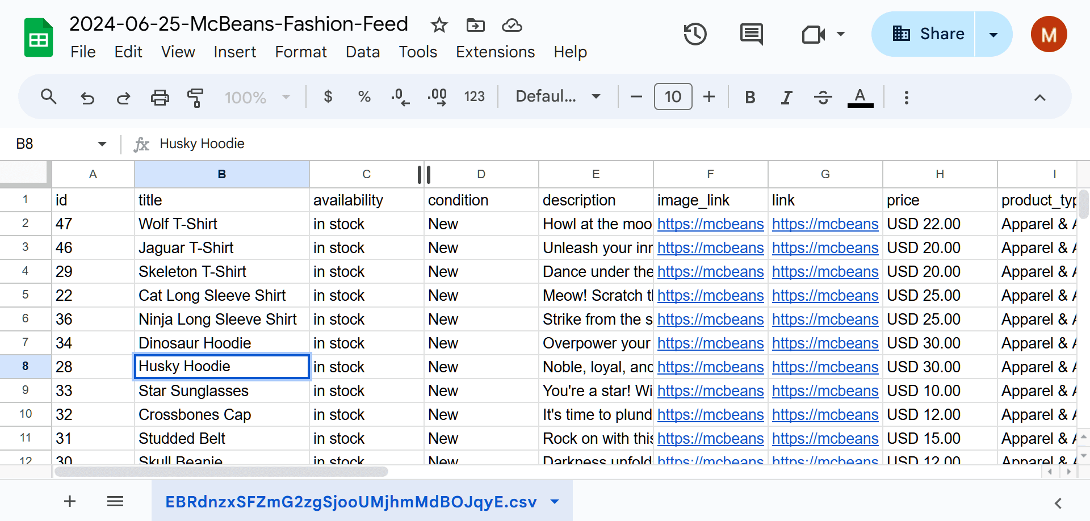Decrease decimal places
The width and height of the screenshot is (1090, 521).
point(400,97)
